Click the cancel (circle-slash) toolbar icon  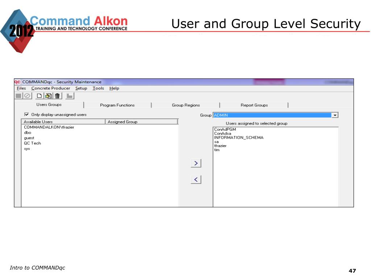point(28,96)
